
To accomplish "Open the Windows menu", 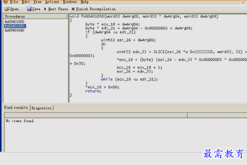I will [70, 2].
